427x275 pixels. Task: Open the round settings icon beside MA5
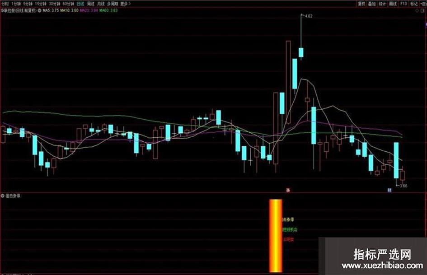coord(39,11)
